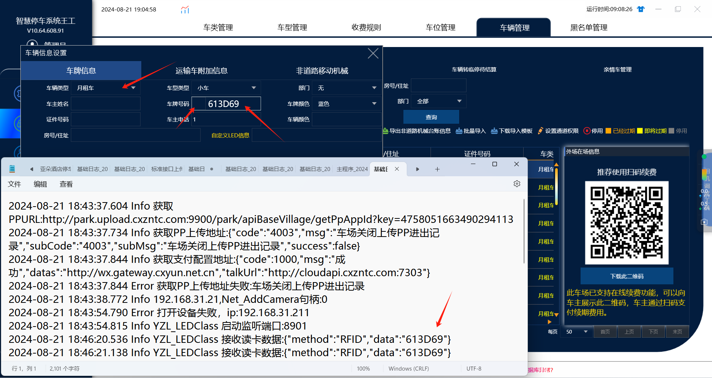
Task: Open 亲情车管理 section
Action: click(617, 69)
